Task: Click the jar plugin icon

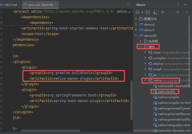Action: click(150, 75)
